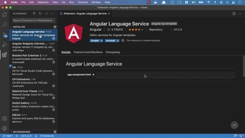The height and width of the screenshot is (138, 245).
Task: Open Disable dropdown arrow
Action: pyautogui.click(x=101, y=41)
